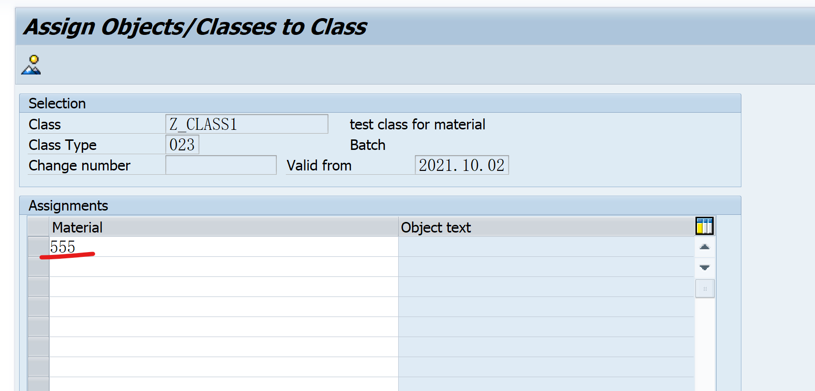Click the table scroll up arrow
Image resolution: width=815 pixels, height=391 pixels.
point(705,247)
